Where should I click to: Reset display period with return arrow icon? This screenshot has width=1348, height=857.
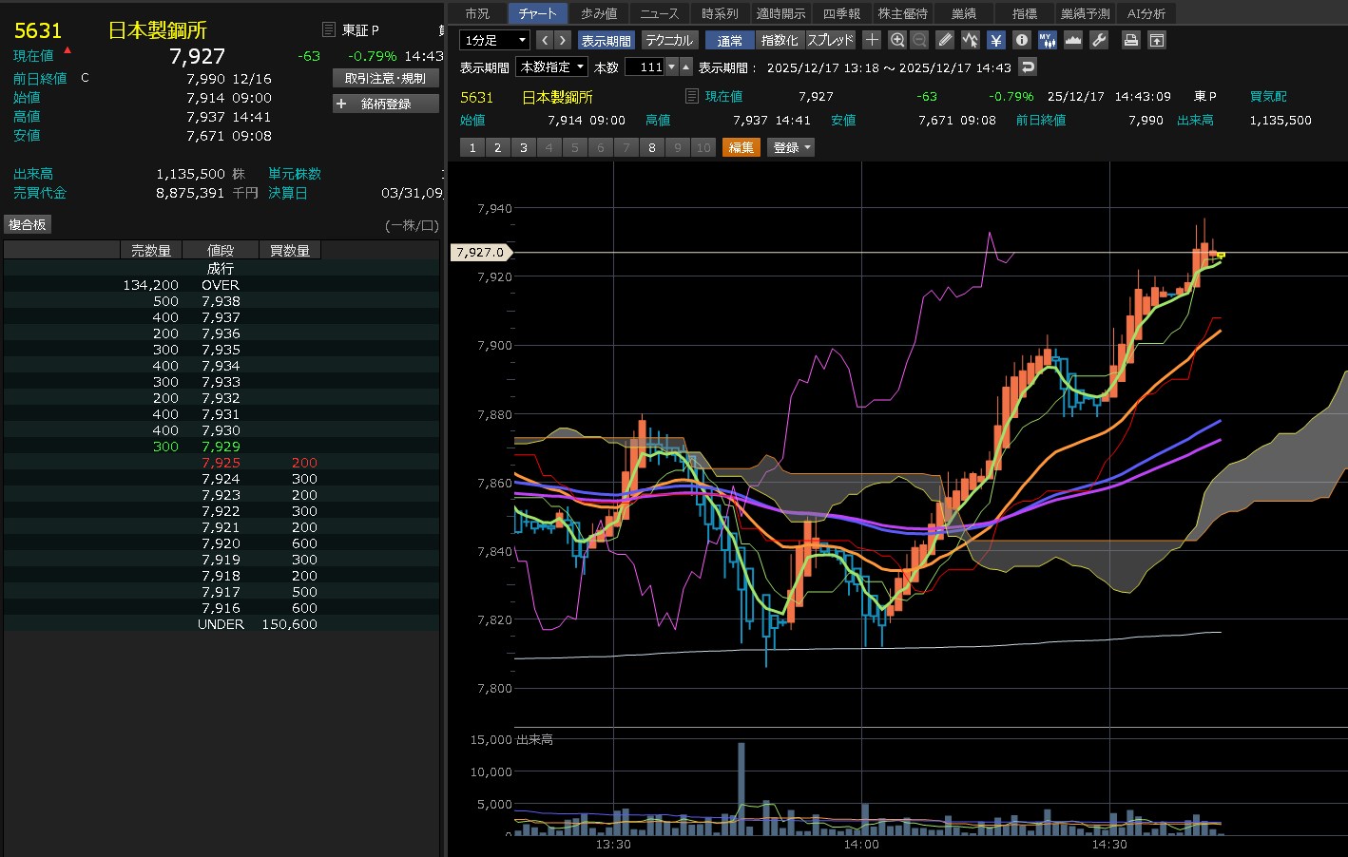pyautogui.click(x=1027, y=67)
